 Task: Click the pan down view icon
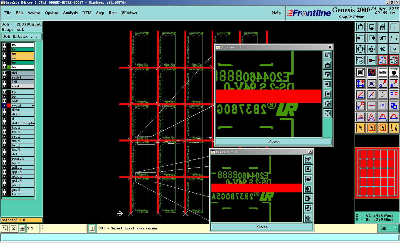coord(372,27)
